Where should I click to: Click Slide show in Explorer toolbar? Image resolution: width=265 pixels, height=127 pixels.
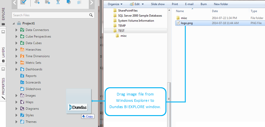158,4
